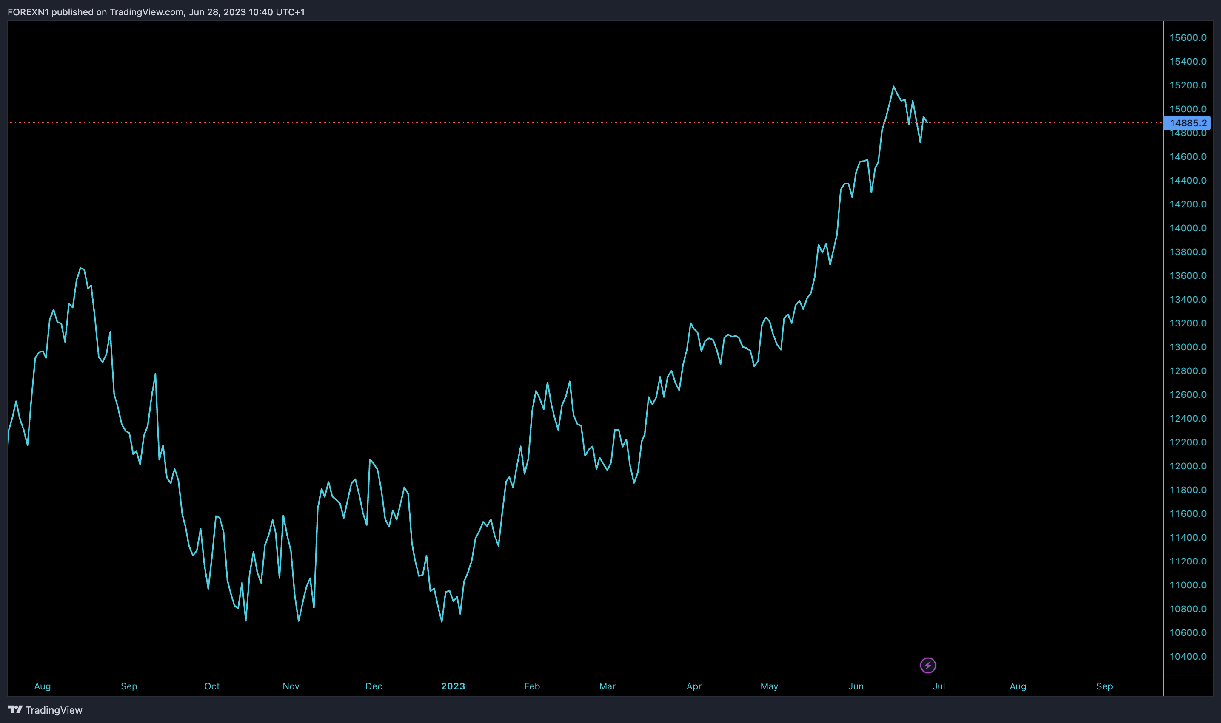Select the current price label 14885.2
This screenshot has height=723, width=1221.
coord(1188,123)
